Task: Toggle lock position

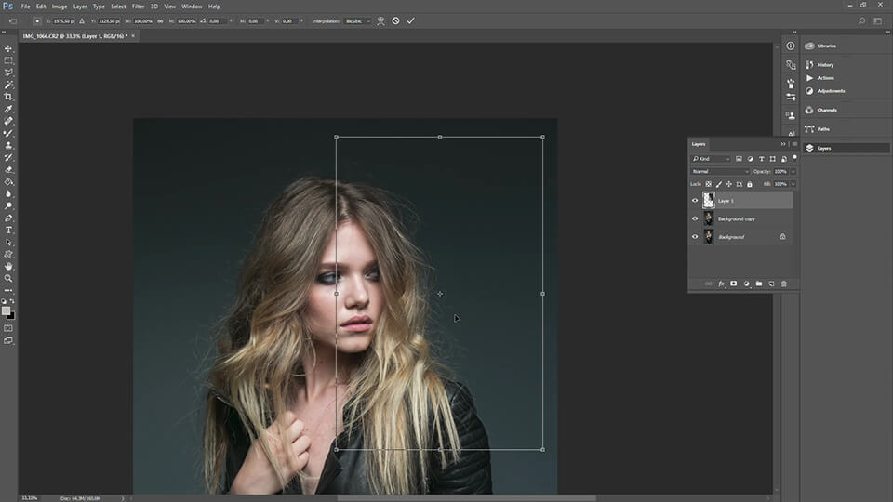Action: click(729, 184)
